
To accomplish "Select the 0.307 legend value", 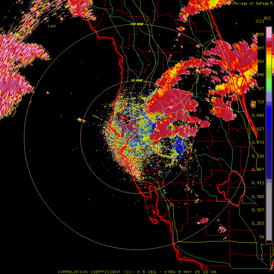I will pos(258,210).
